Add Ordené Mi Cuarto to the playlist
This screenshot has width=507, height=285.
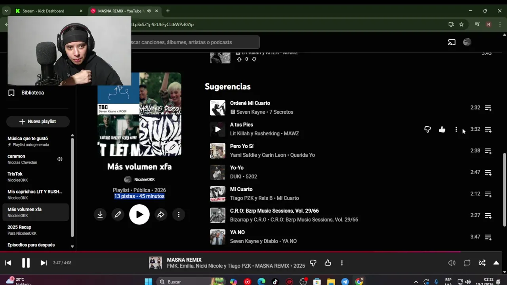click(488, 108)
